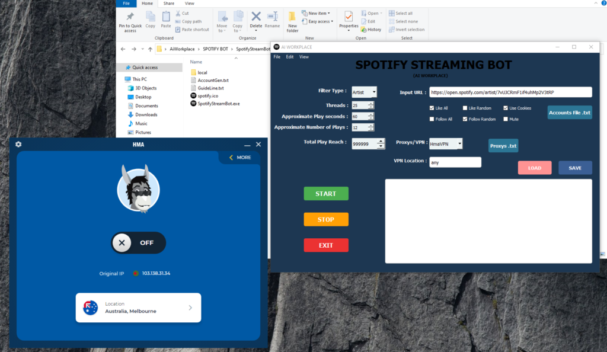This screenshot has height=352, width=607.
Task: Select the spotify.ico file
Action: tap(205, 95)
